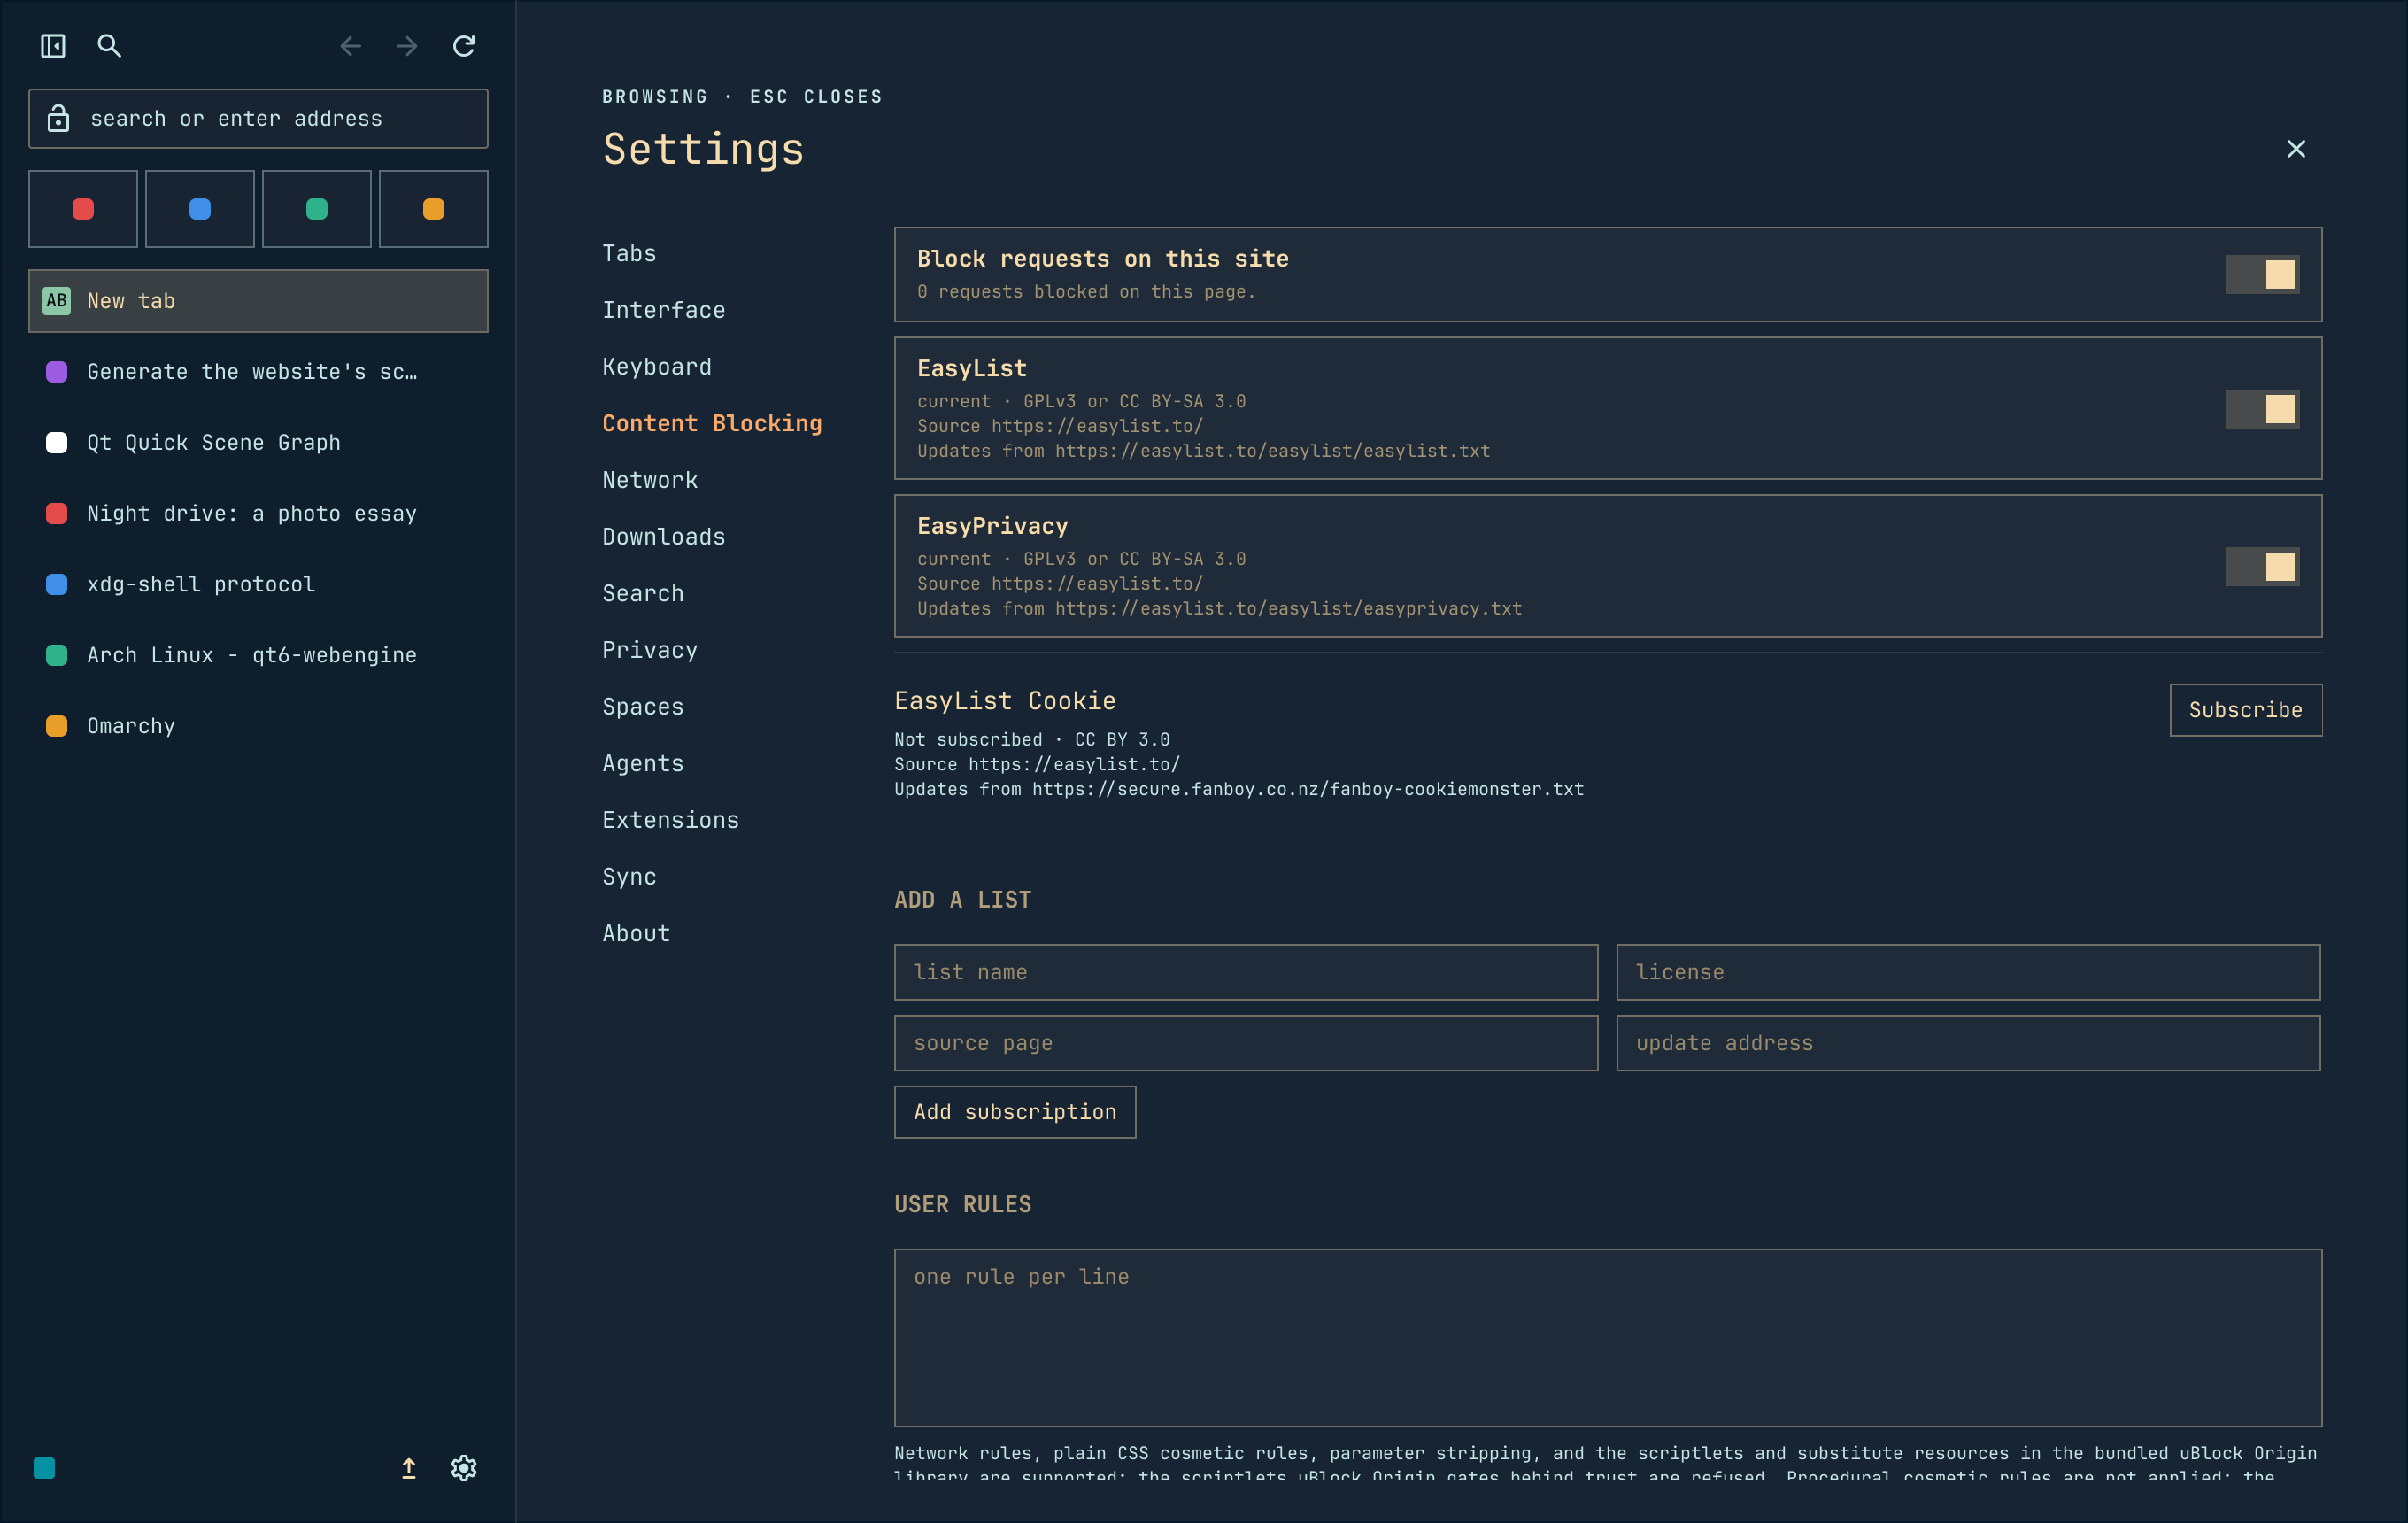
Task: Focus the list name field
Action: tap(1245, 972)
